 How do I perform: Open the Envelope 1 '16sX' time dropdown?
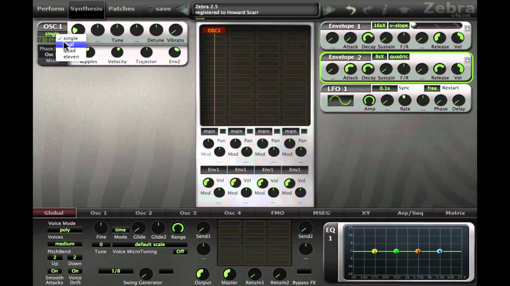(x=379, y=25)
